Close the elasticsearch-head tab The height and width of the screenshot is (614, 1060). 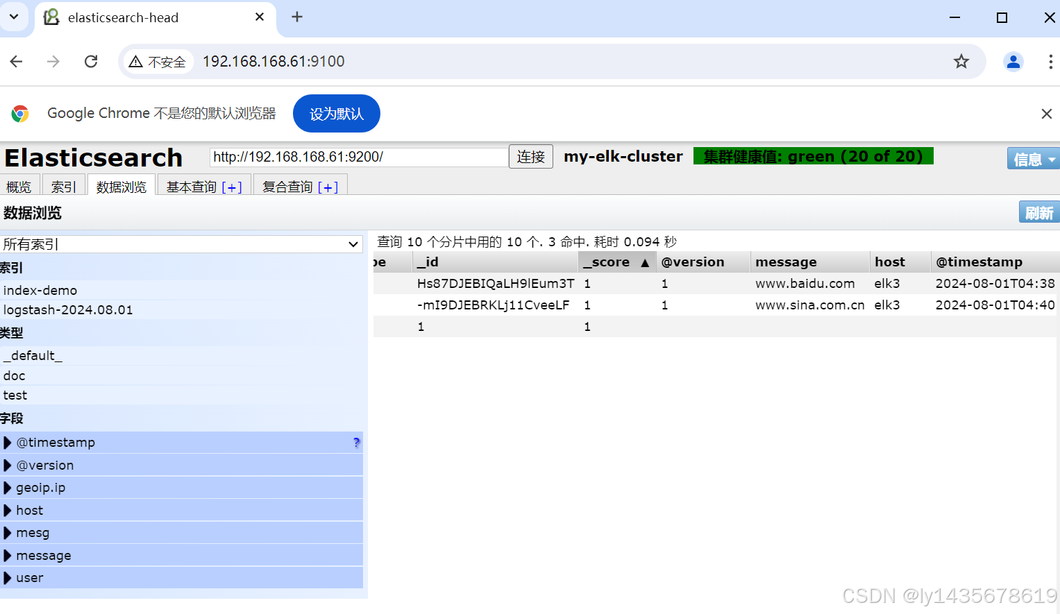260,17
